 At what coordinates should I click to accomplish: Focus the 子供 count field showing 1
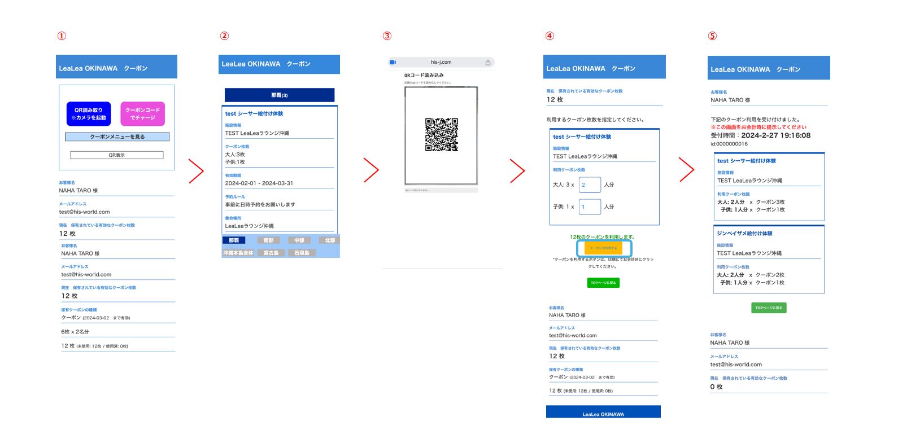[x=590, y=207]
